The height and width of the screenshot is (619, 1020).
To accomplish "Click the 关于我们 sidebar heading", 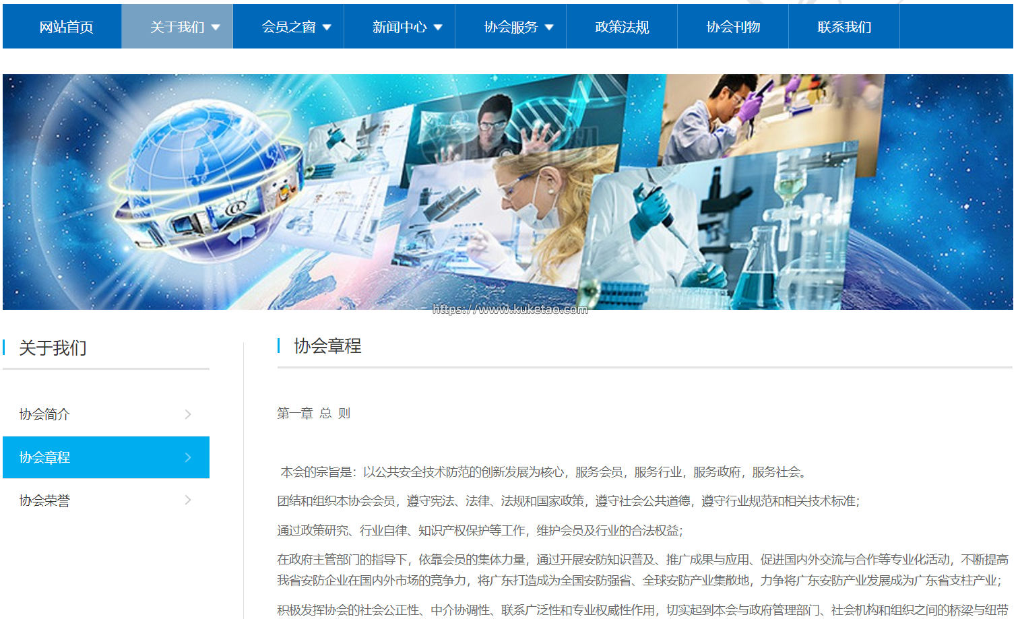I will (x=53, y=348).
